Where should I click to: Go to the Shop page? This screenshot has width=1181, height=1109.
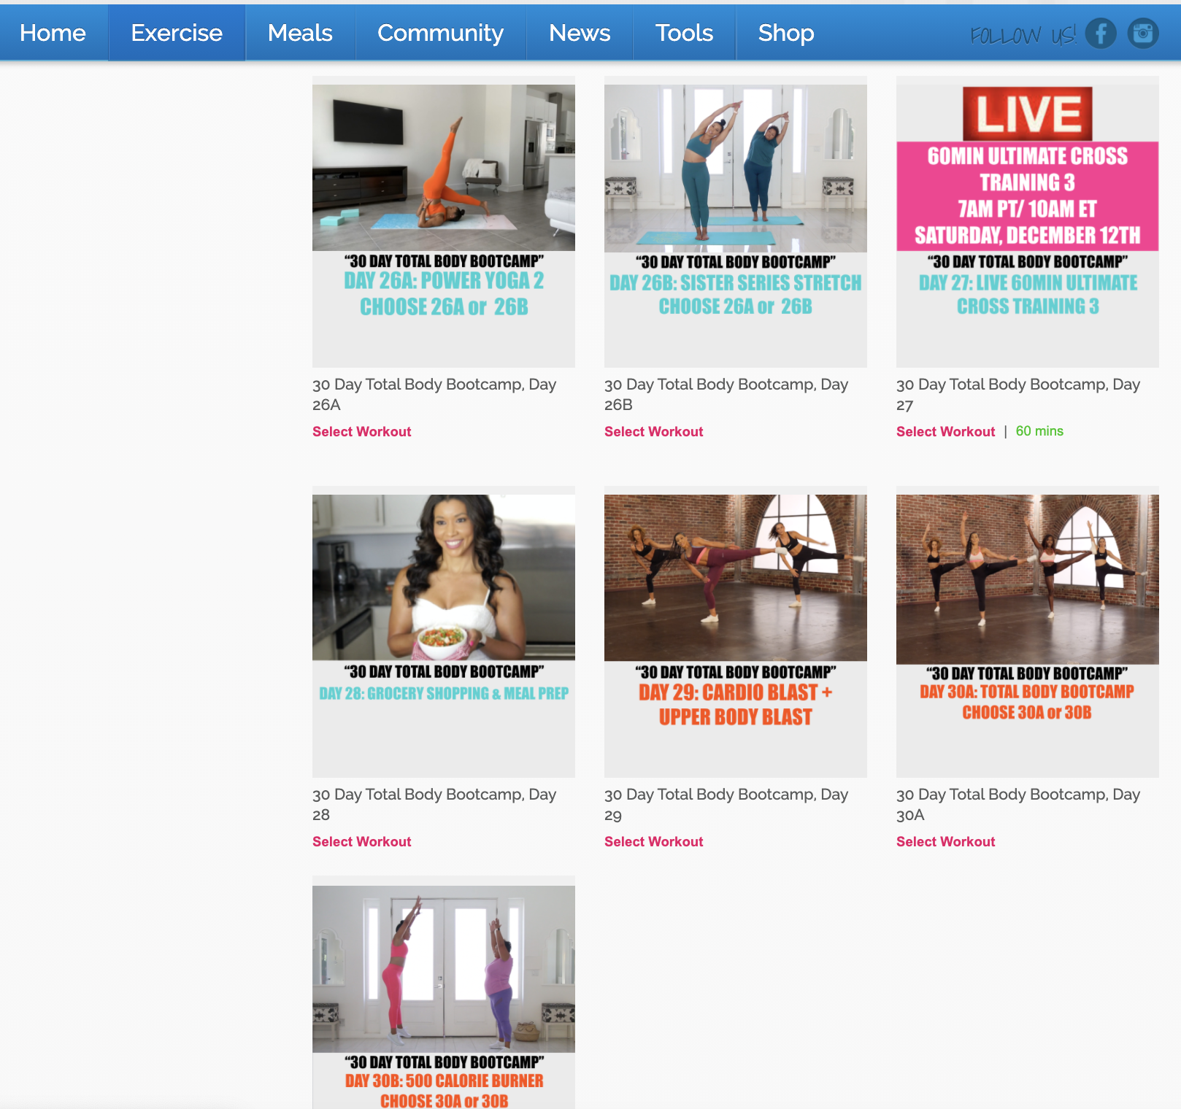785,33
